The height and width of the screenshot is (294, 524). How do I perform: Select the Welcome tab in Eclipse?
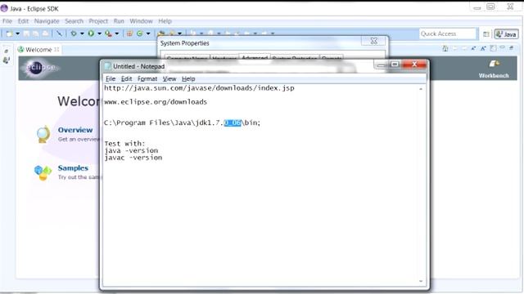tap(38, 50)
